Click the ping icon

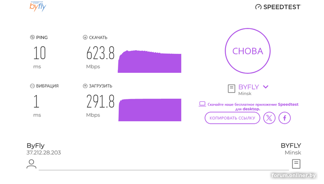pos(32,38)
